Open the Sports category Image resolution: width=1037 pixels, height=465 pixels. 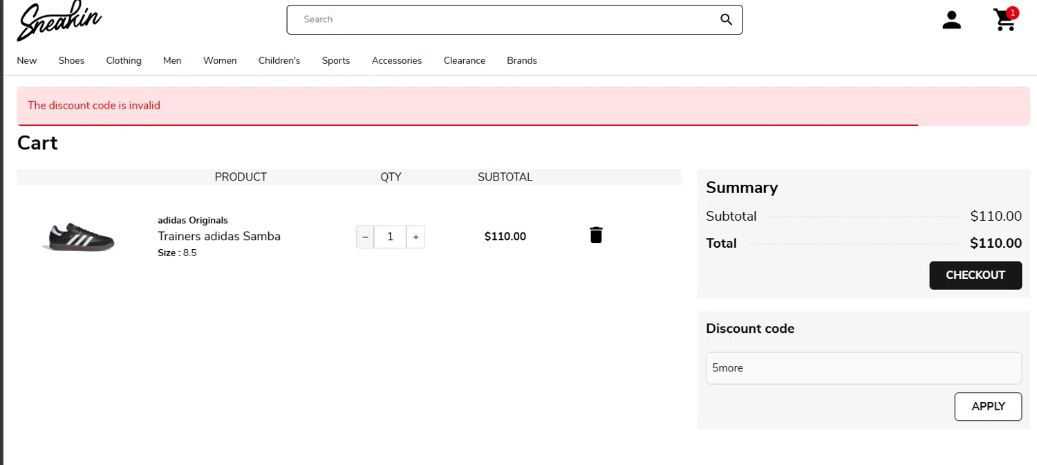(336, 61)
